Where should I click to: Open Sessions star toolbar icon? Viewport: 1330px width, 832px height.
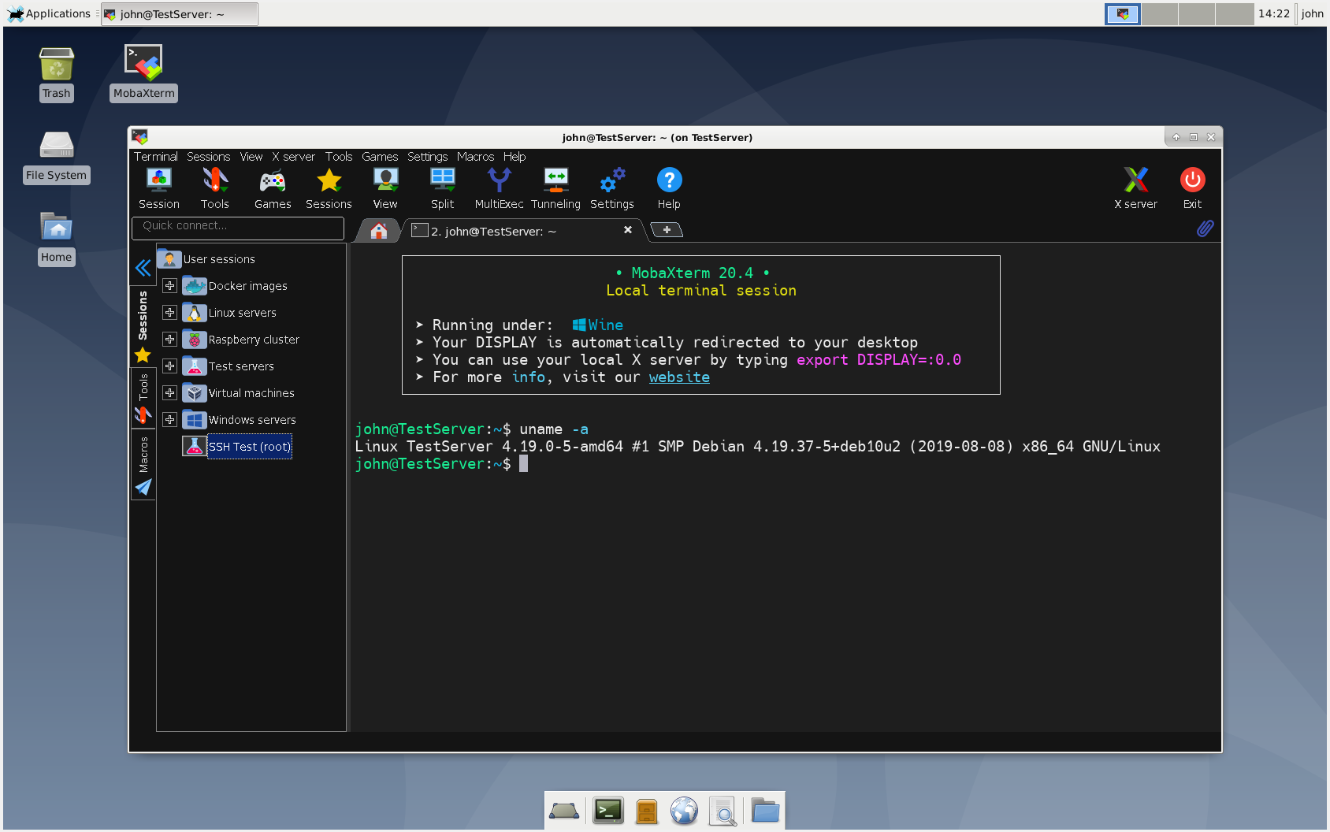329,188
